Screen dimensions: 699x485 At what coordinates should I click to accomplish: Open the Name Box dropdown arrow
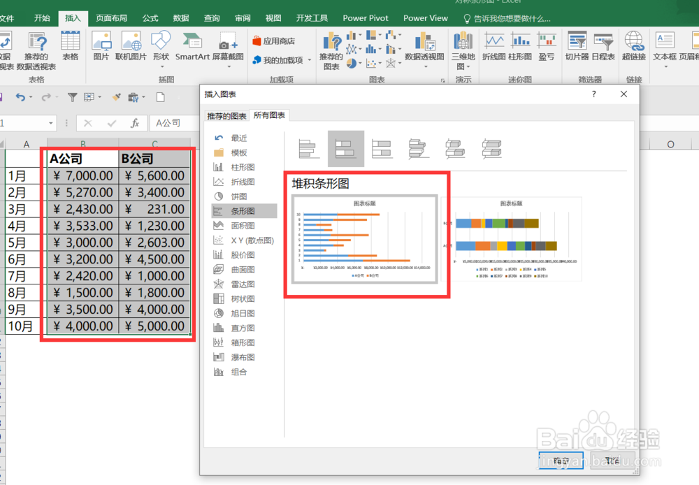51,123
